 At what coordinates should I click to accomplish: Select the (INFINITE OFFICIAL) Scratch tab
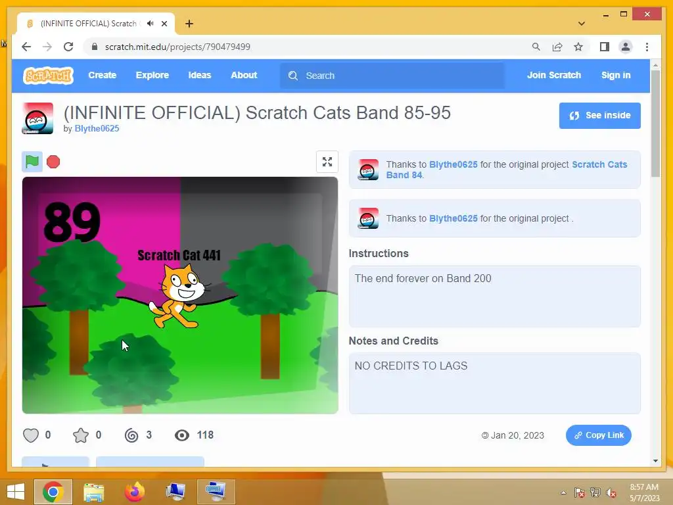tap(88, 24)
